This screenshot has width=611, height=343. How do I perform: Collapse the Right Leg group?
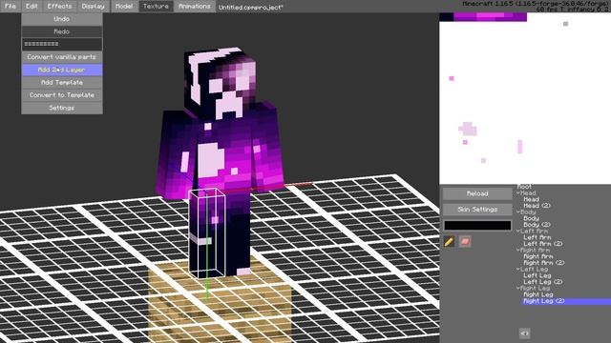tap(518, 288)
